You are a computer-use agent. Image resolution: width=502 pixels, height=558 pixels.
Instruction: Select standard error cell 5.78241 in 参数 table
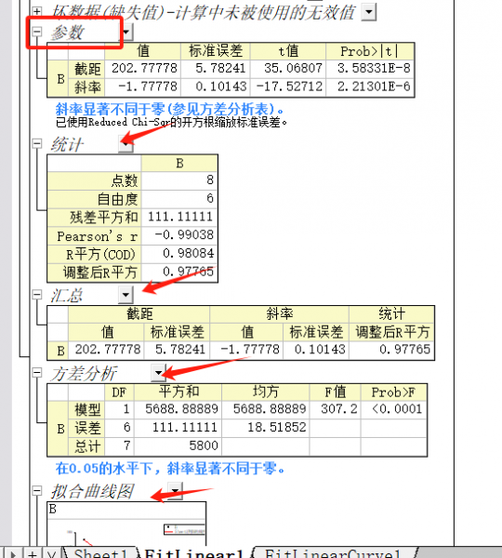(216, 68)
